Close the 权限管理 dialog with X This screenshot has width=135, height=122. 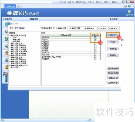[119, 24]
